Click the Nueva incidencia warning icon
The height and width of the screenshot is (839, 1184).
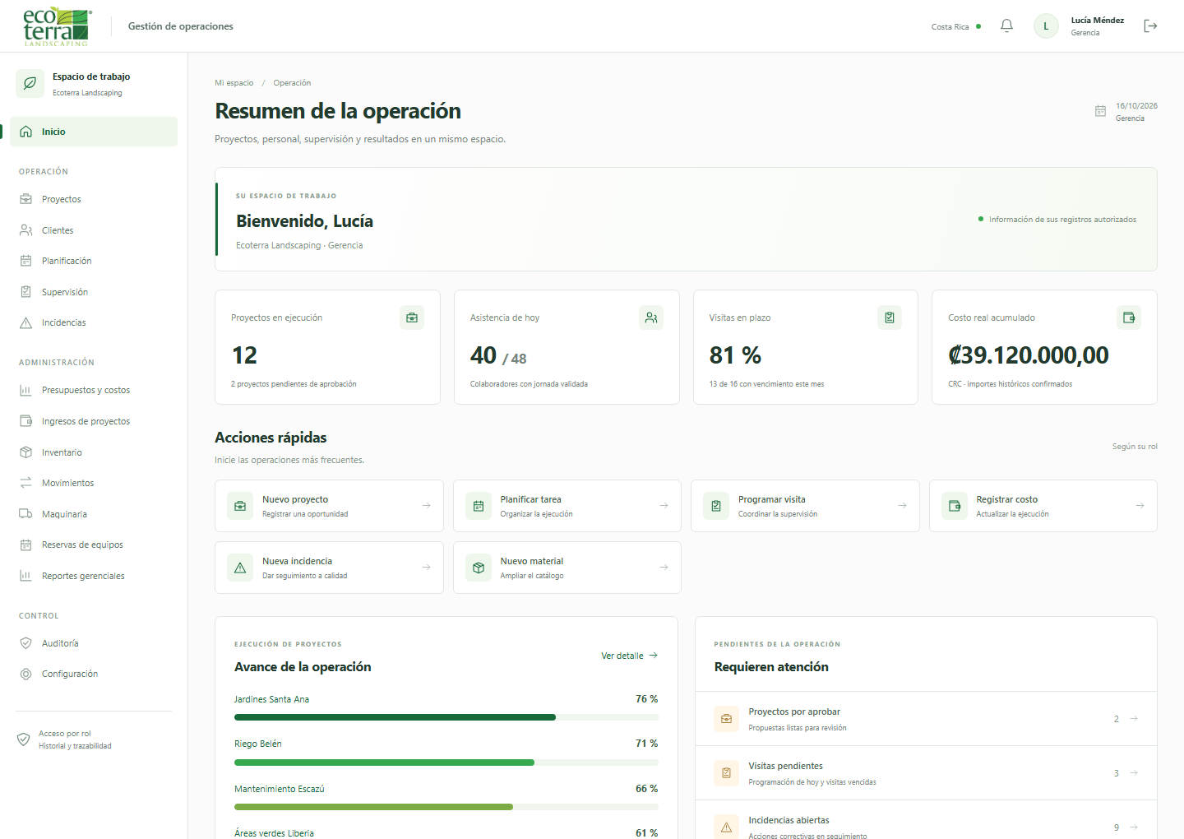point(240,568)
